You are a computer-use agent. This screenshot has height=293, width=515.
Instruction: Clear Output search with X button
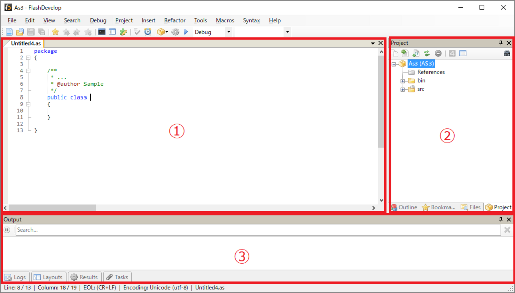507,230
